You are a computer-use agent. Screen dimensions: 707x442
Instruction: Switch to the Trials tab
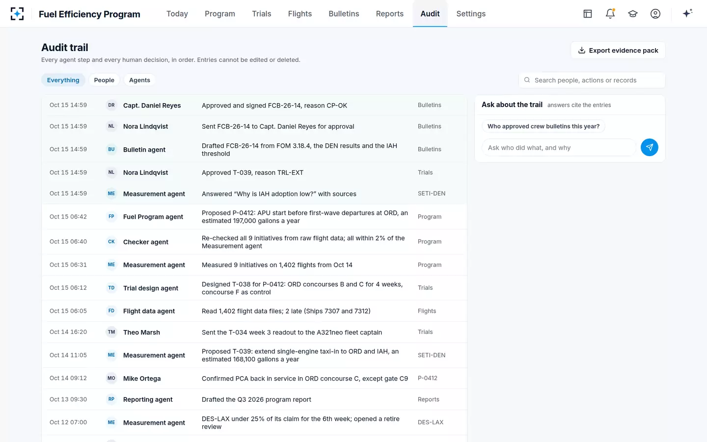pos(262,14)
